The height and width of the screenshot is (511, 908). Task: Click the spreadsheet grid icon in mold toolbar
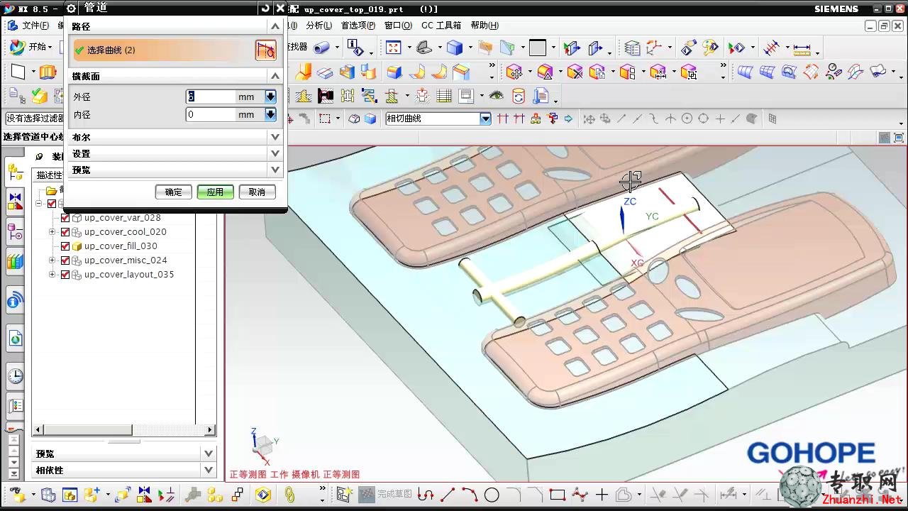[x=444, y=95]
